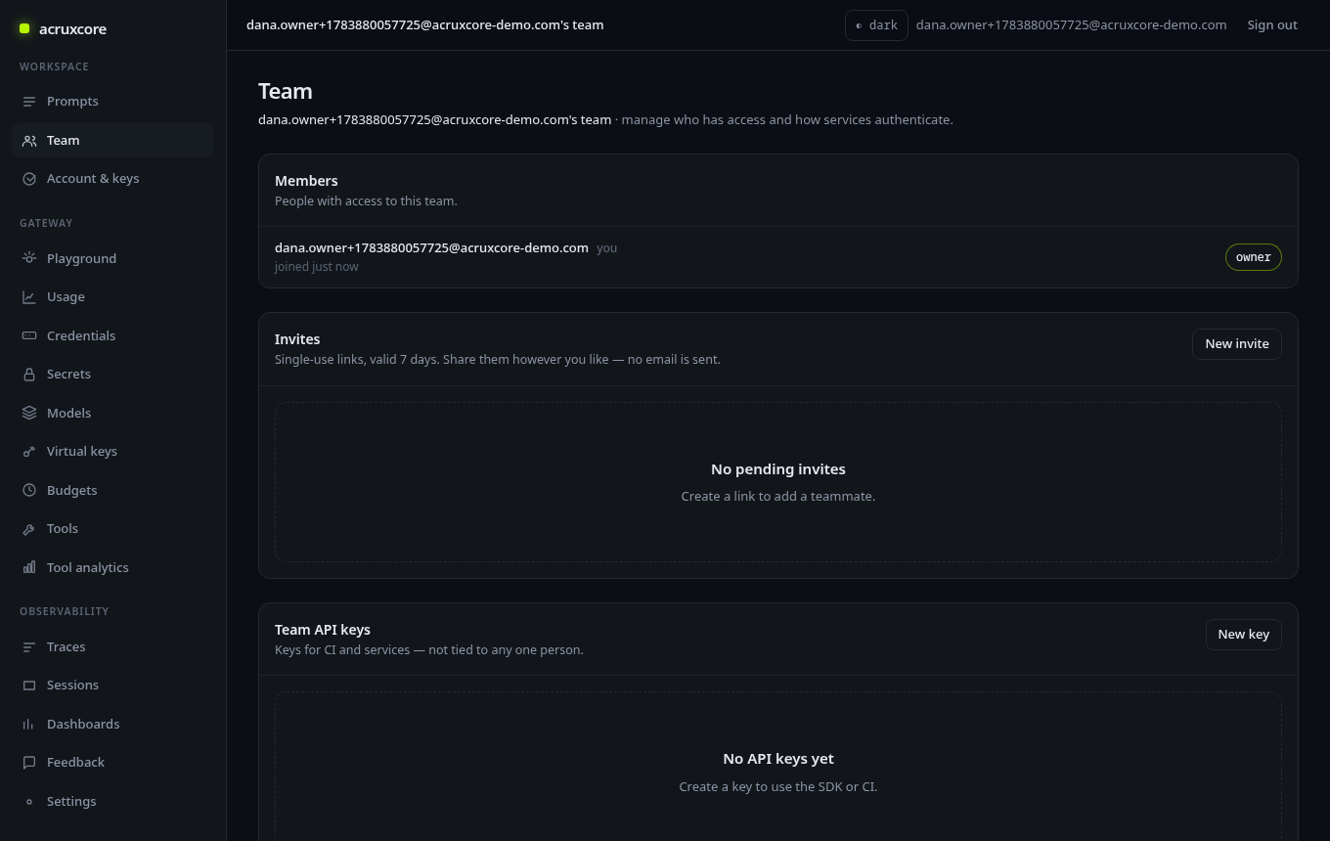Click the account email in the header
This screenshot has width=1330, height=841.
(1071, 25)
